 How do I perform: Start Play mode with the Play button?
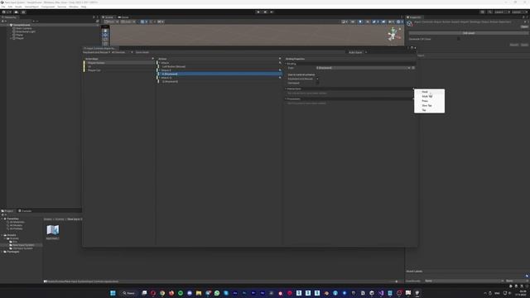[x=258, y=12]
